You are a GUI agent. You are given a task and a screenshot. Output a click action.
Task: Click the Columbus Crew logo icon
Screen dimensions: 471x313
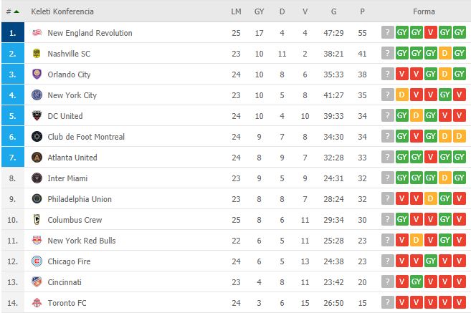click(37, 220)
